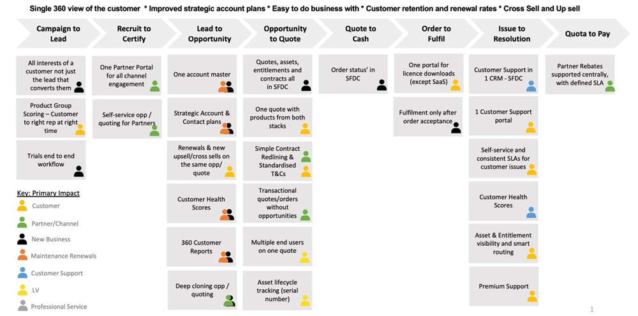The height and width of the screenshot is (316, 638).
Task: Click the Key: Primary Impact heading
Action: 48,193
